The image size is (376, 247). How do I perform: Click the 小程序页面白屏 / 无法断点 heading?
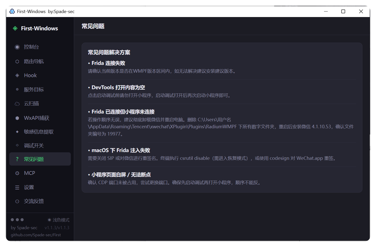click(x=119, y=175)
